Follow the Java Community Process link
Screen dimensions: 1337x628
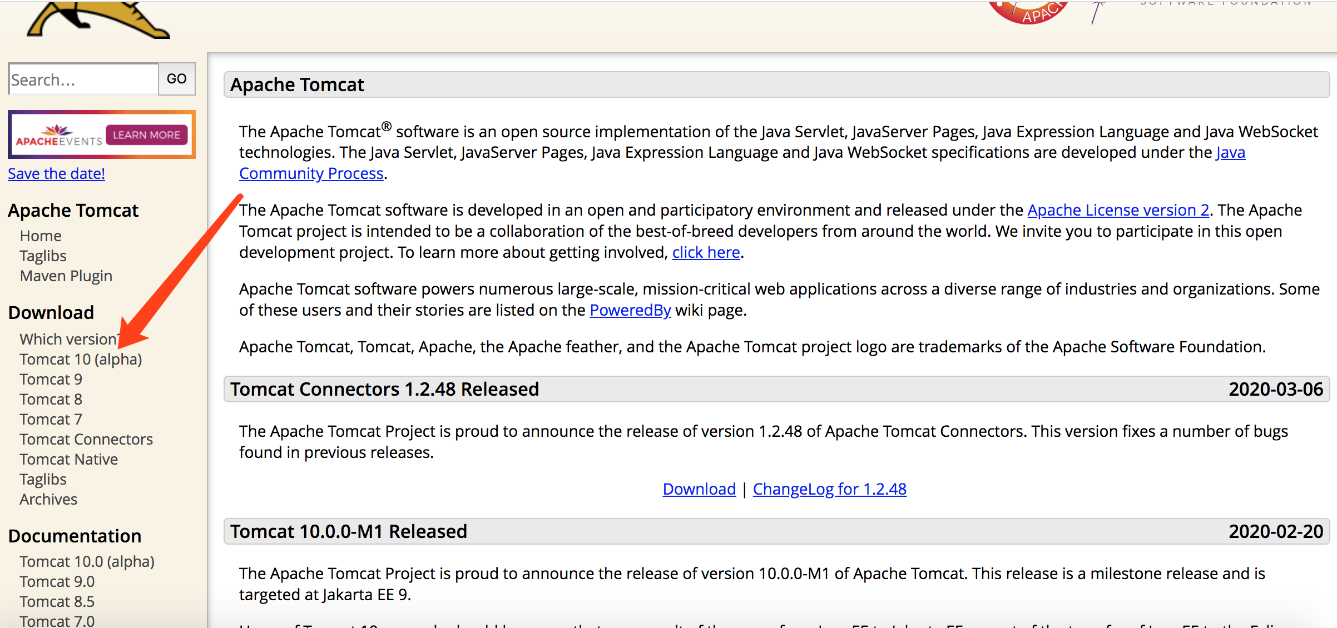point(311,173)
